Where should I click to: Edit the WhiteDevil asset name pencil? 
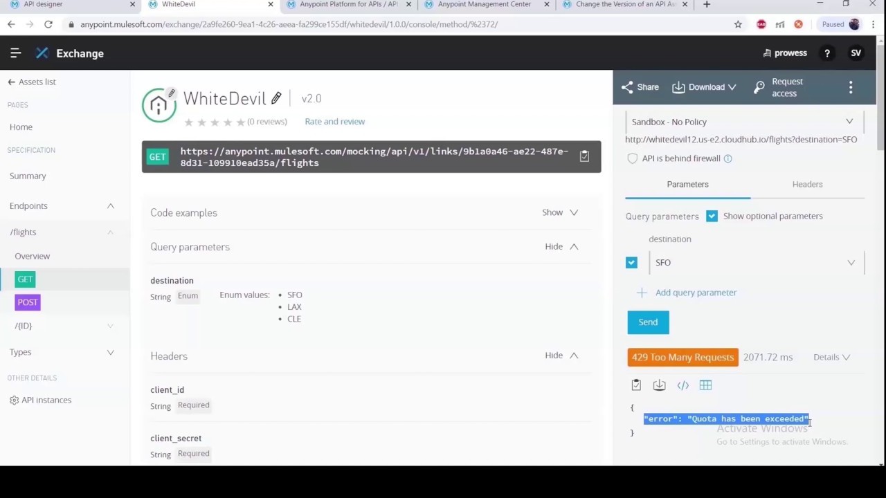tap(276, 98)
